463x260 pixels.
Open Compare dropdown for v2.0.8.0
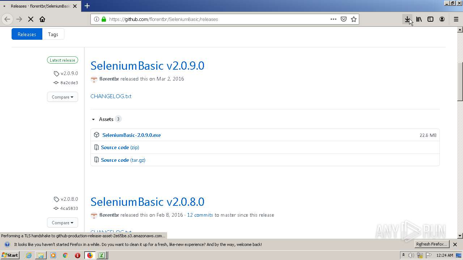[x=63, y=222]
